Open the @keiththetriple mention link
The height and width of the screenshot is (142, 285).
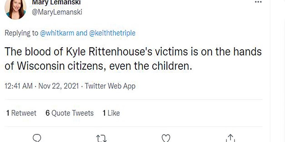[x=112, y=33]
